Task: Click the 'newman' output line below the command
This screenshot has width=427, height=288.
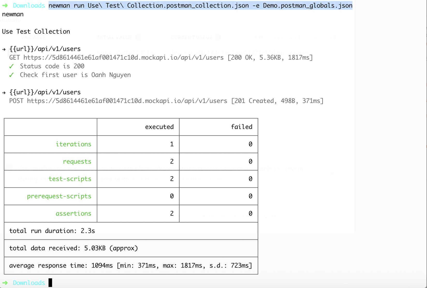Action: 13,14
